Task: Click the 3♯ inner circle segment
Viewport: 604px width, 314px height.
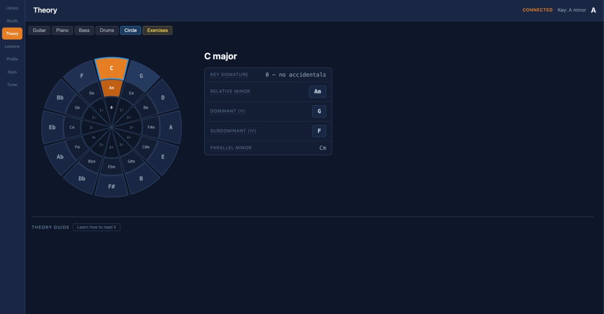Action: [x=131, y=127]
